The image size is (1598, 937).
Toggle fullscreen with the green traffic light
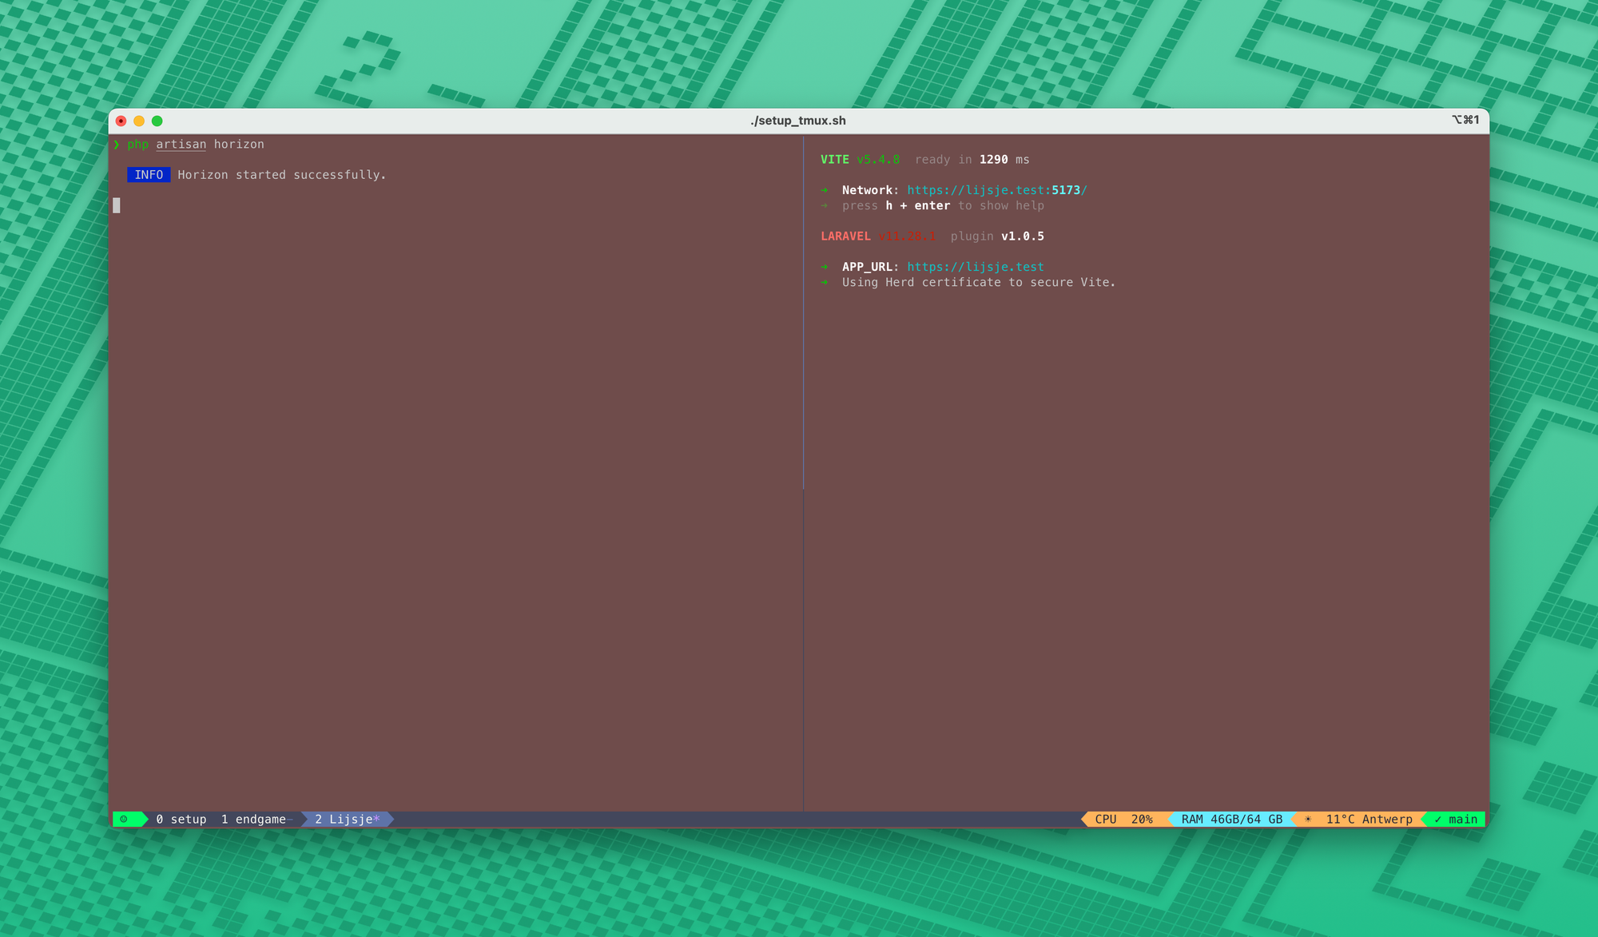(157, 121)
